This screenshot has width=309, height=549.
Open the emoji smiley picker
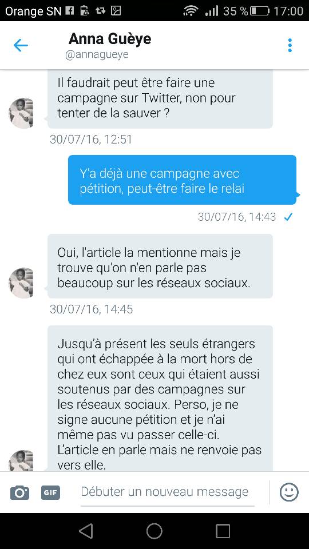click(x=289, y=492)
